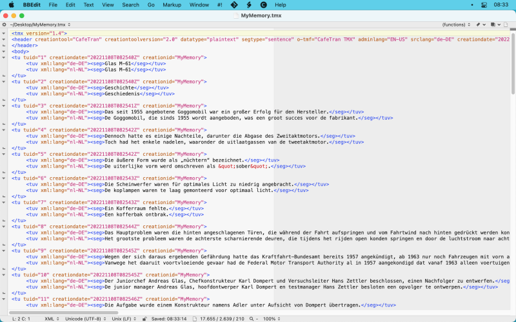Image resolution: width=516 pixels, height=322 pixels.
Task: Click the page icon before document statistics
Action: [195, 319]
